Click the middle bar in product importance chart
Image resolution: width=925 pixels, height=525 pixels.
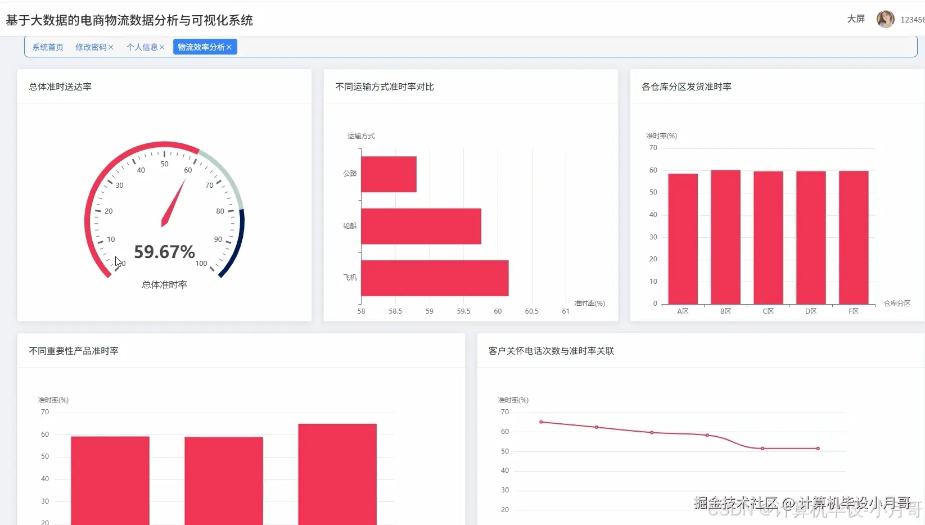224,481
